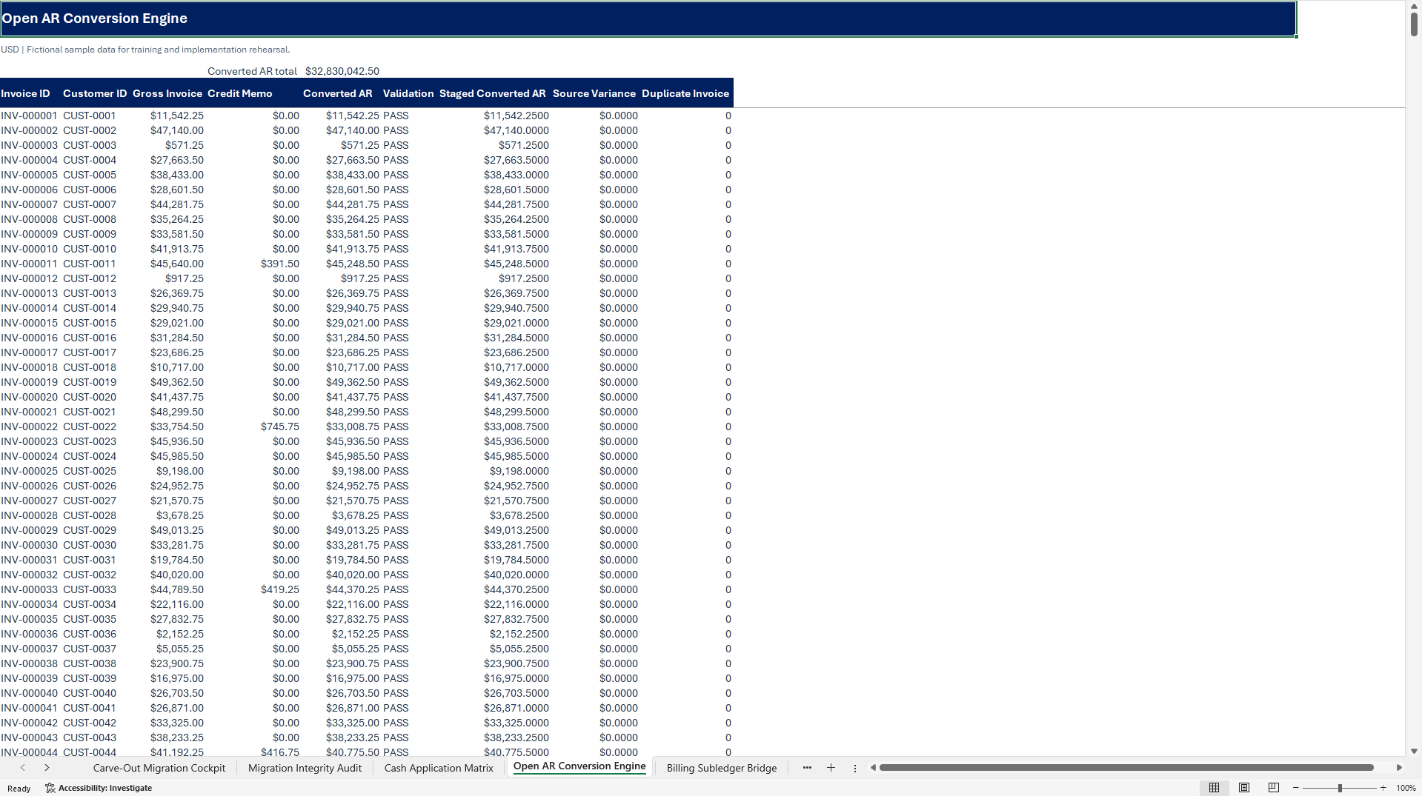The height and width of the screenshot is (796, 1422).
Task: Open Migration Integrity Audit sheet tab
Action: pyautogui.click(x=305, y=768)
